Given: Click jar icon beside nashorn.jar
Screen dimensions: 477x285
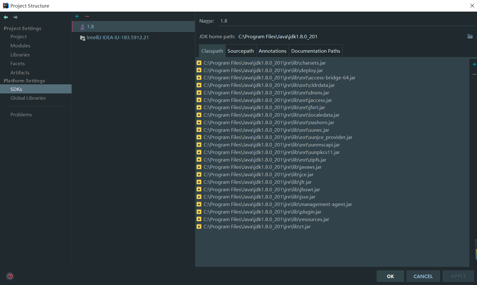Looking at the screenshot, I should pos(199,122).
